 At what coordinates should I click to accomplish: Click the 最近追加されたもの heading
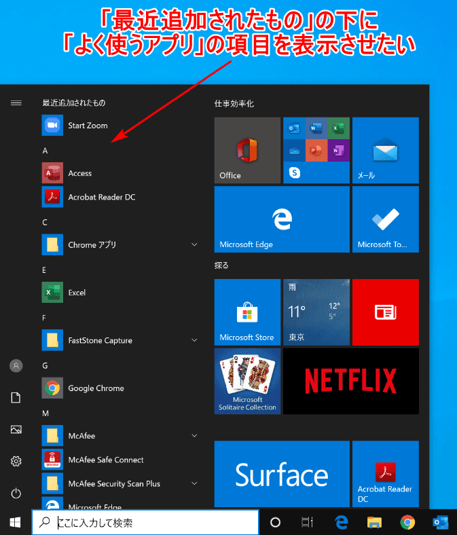[74, 103]
